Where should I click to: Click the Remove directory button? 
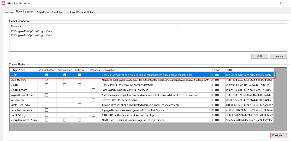(278, 56)
